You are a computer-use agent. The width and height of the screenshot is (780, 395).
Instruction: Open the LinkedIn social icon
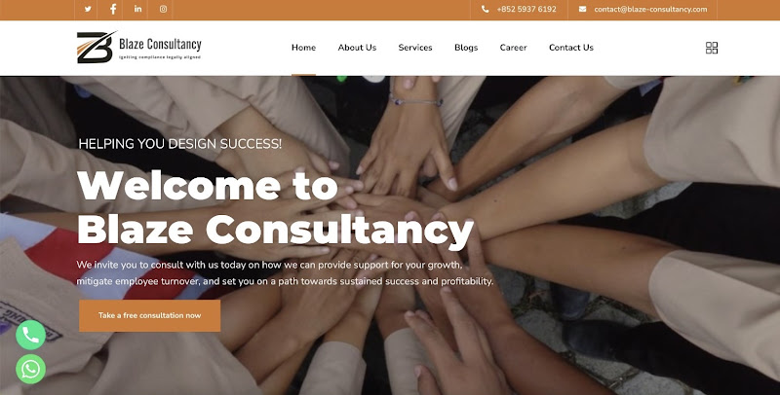click(x=137, y=9)
